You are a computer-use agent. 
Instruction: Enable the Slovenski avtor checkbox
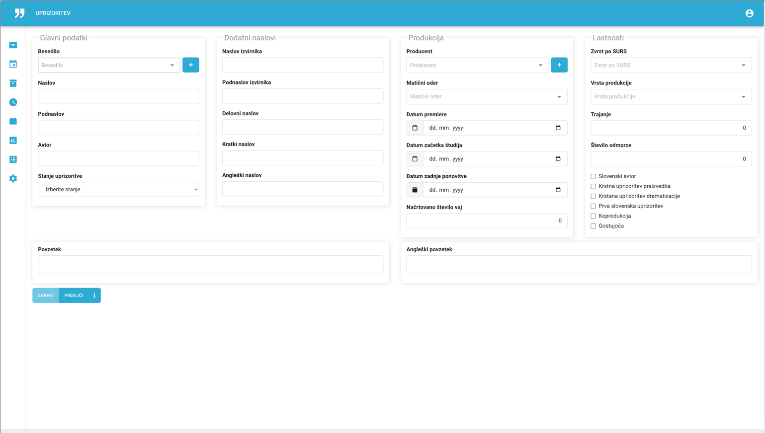pyautogui.click(x=593, y=176)
